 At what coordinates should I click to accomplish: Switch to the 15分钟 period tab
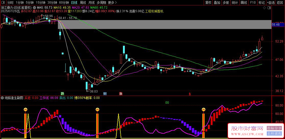click(40, 3)
